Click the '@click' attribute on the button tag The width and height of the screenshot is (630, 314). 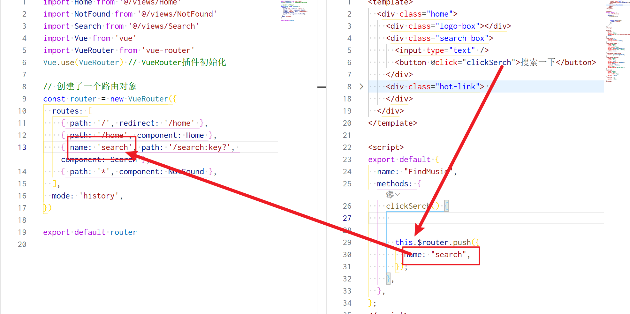[444, 63]
